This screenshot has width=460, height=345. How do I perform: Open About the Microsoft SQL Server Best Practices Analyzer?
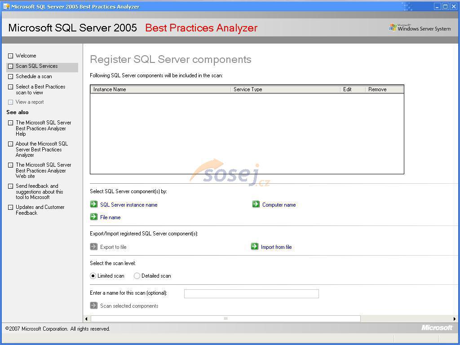[42, 149]
